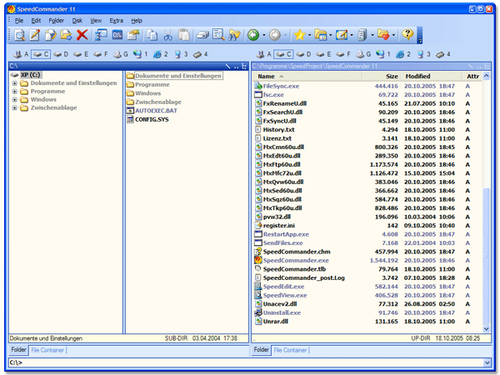
Task: Click the folder with heart icon
Action: (x=383, y=35)
